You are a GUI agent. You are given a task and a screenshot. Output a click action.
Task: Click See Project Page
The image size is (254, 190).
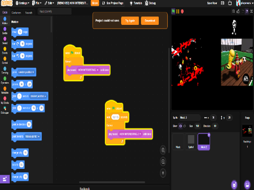point(113,3)
